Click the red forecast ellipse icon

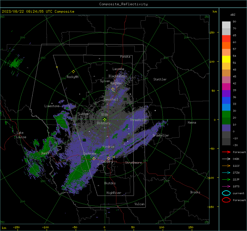pos(226,200)
